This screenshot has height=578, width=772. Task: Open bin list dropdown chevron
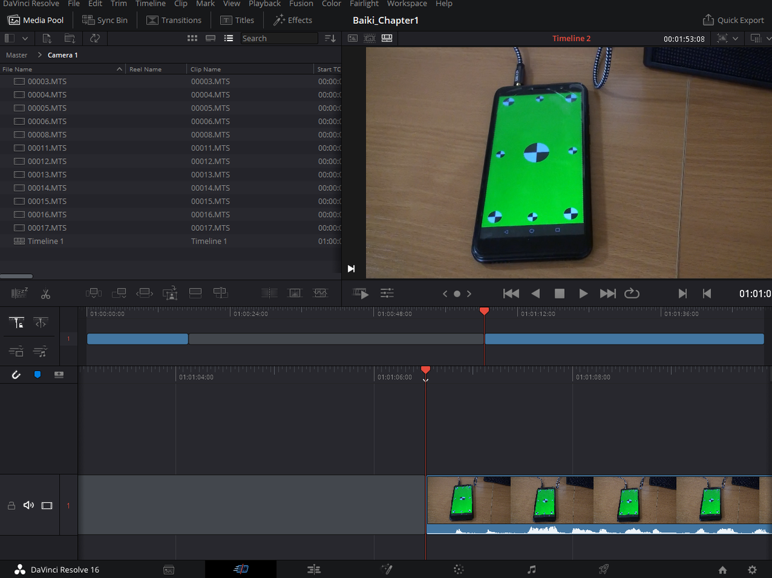pyautogui.click(x=25, y=39)
